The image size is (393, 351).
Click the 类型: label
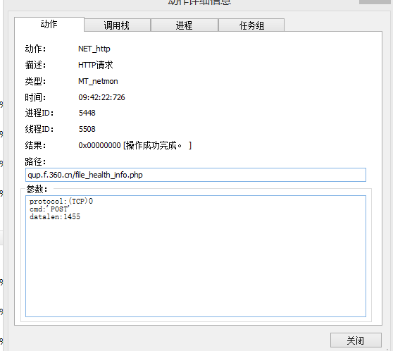click(x=35, y=81)
